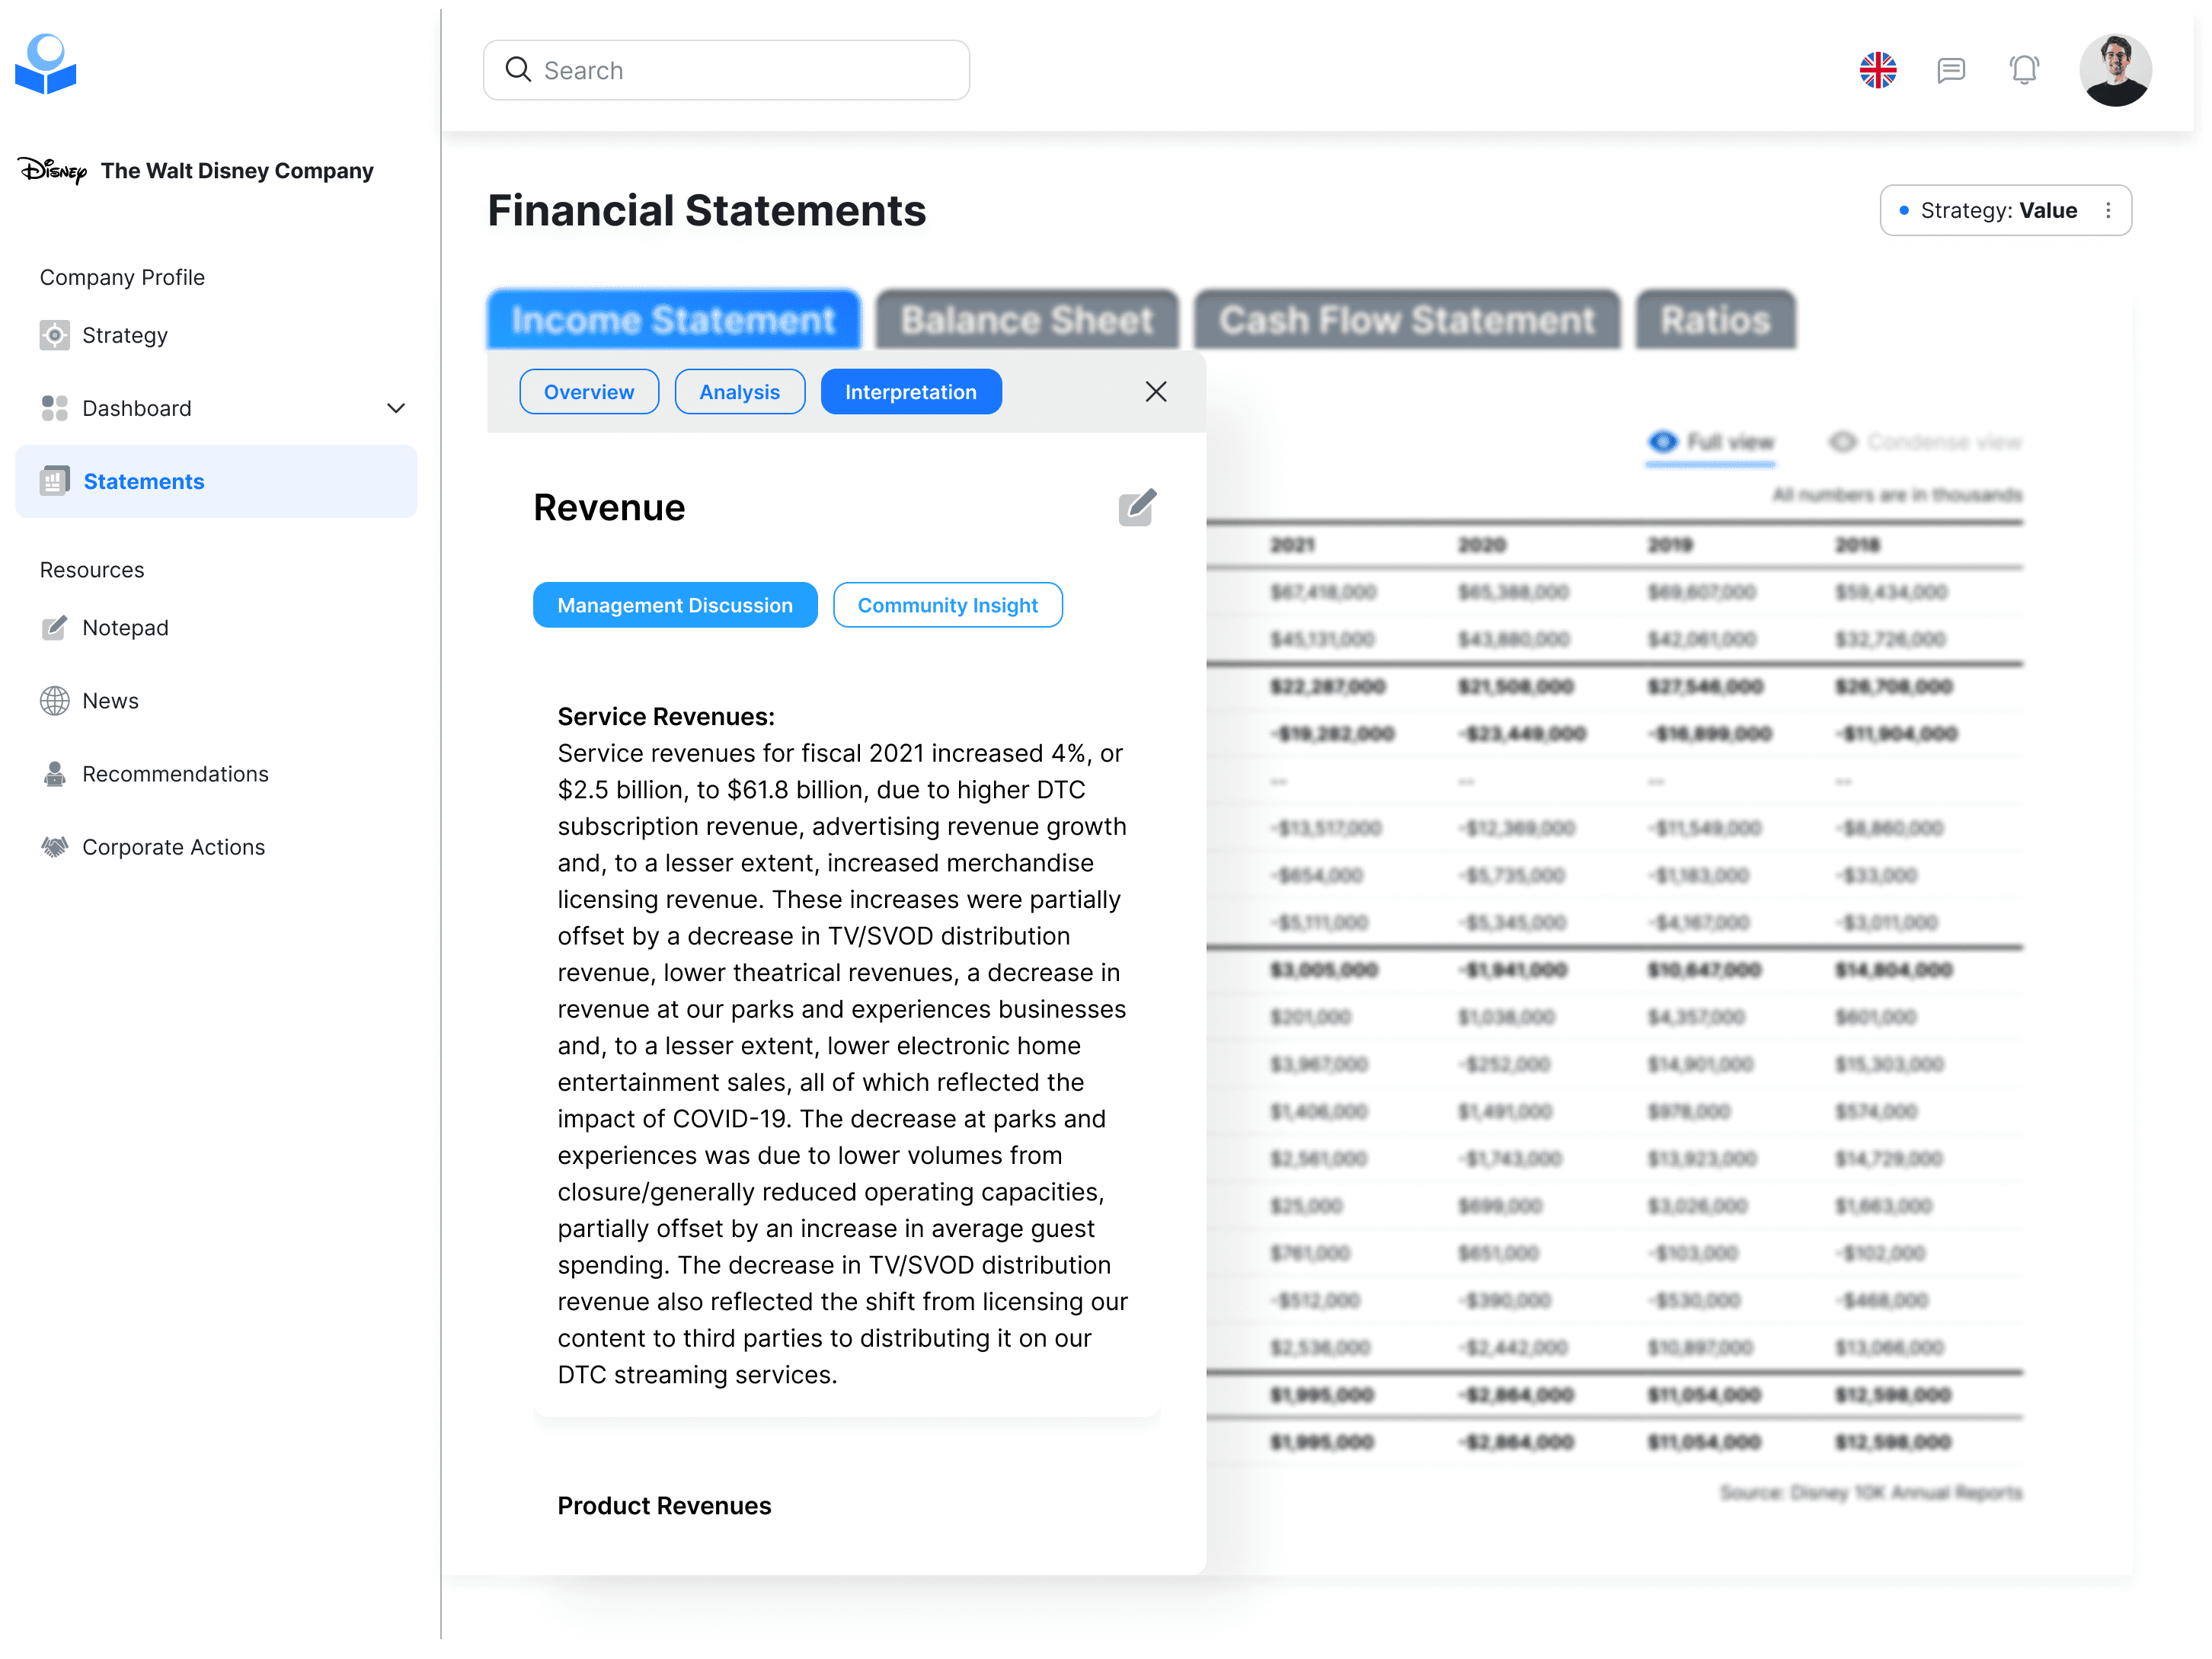The width and height of the screenshot is (2212, 1659).
Task: Click the search magnifier icon
Action: (x=518, y=69)
